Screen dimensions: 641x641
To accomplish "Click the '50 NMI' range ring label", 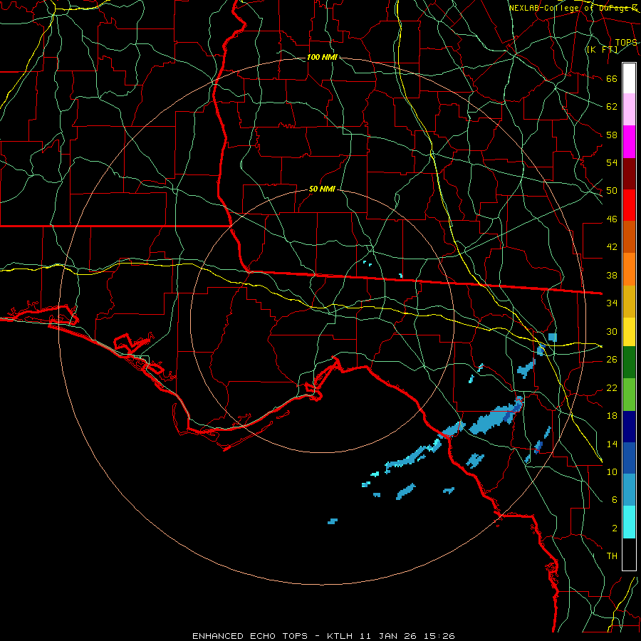I will tap(322, 189).
